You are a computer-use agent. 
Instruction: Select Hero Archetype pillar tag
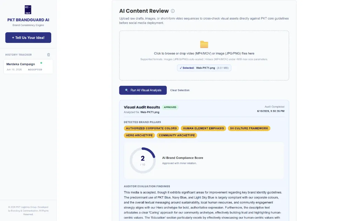139,135
